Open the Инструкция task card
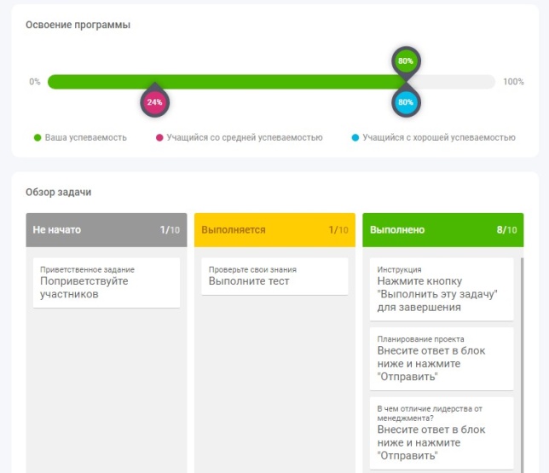The width and height of the screenshot is (549, 473). click(442, 289)
